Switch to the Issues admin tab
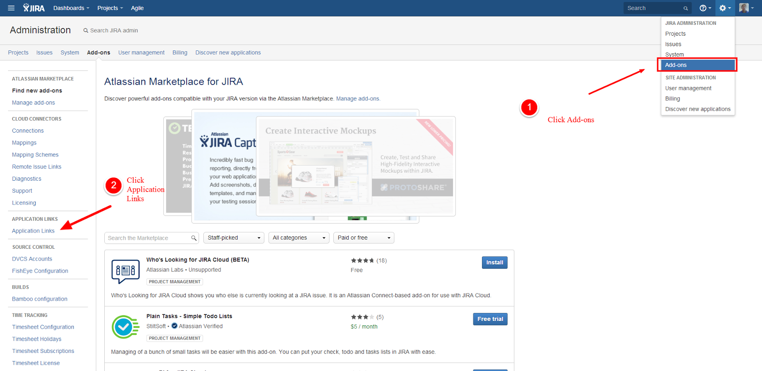762x371 pixels. pos(44,53)
